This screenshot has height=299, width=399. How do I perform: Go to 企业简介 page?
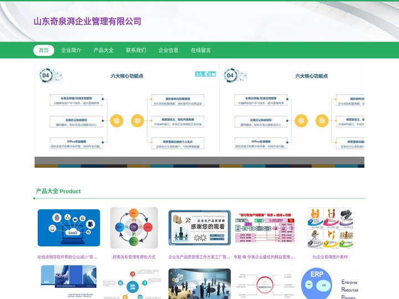[71, 50]
